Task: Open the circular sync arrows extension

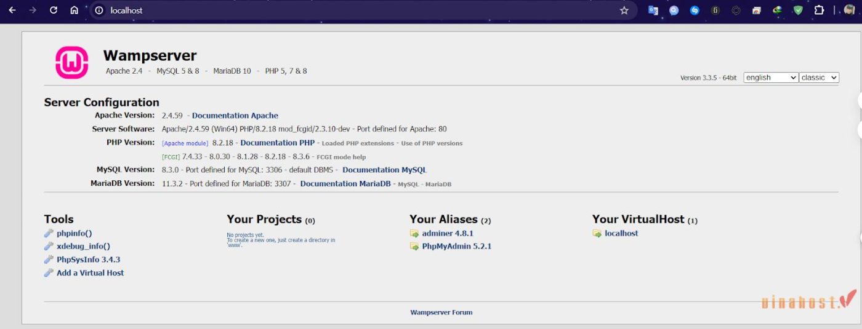Action: click(x=736, y=10)
